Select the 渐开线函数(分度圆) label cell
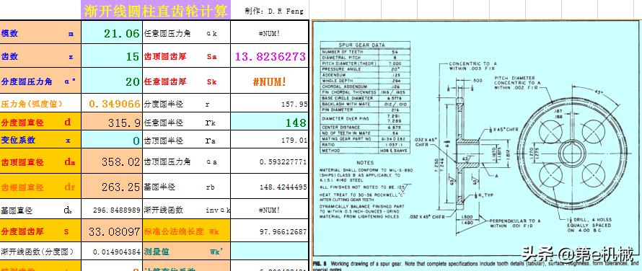 coord(40,252)
